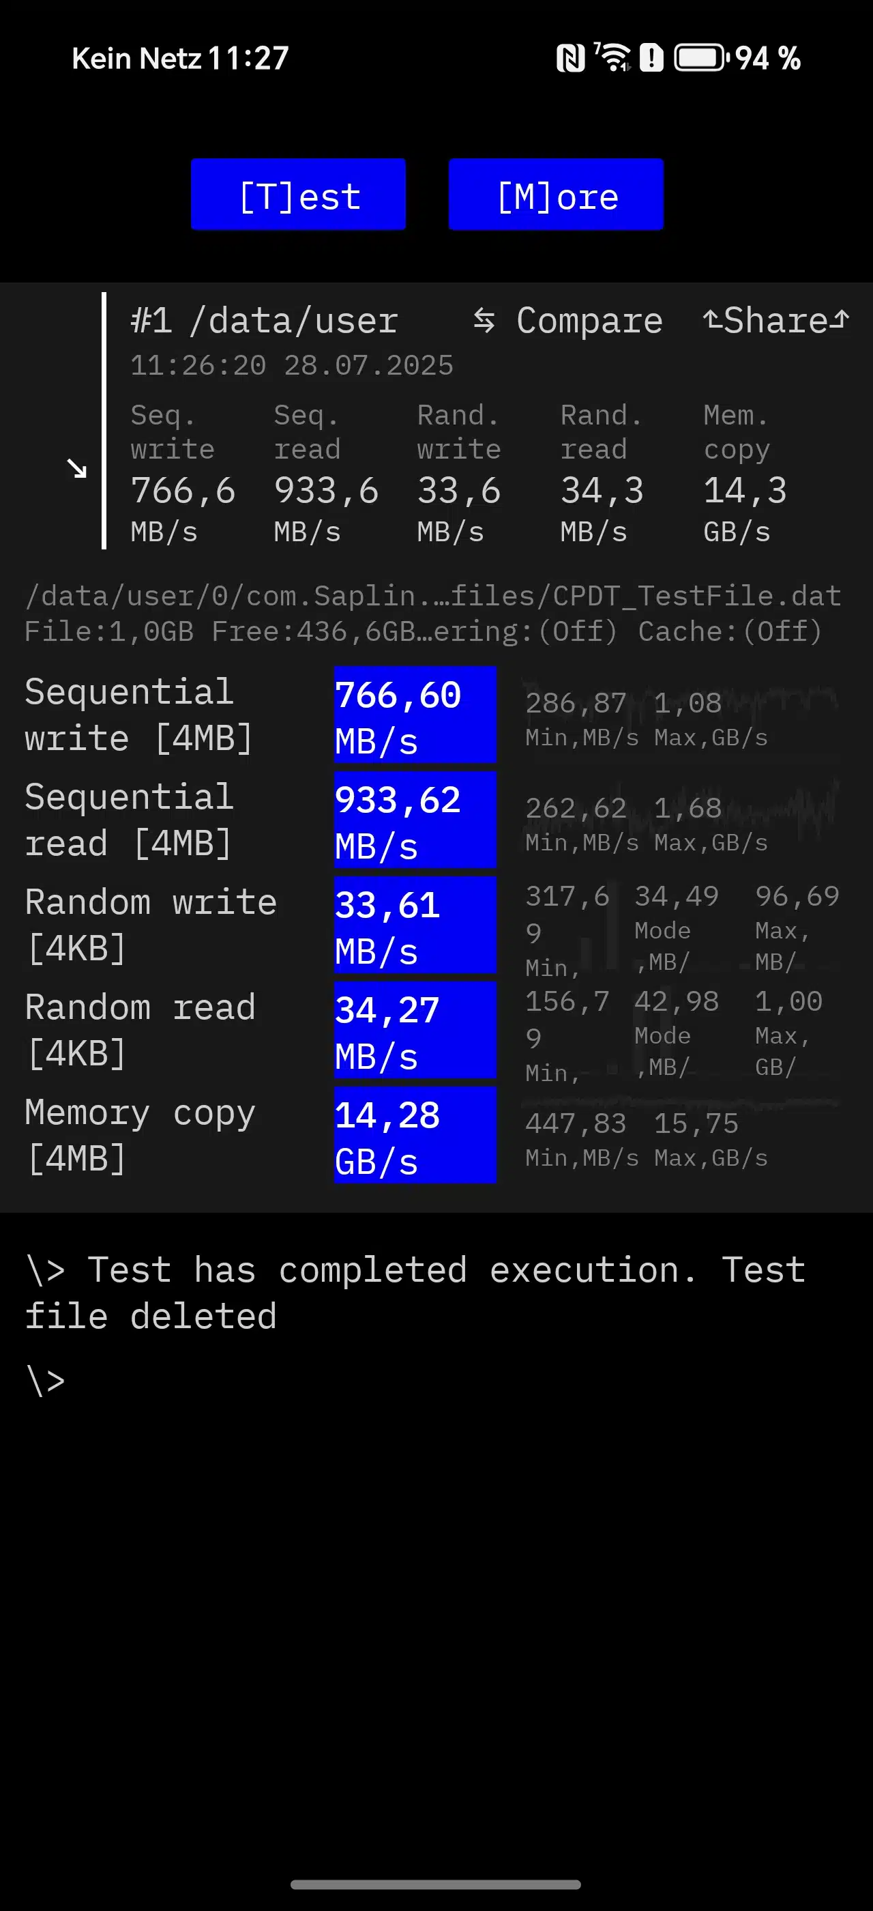Image resolution: width=873 pixels, height=1911 pixels.
Task: Expand result entry with diagonal arrow icon
Action: pos(76,468)
